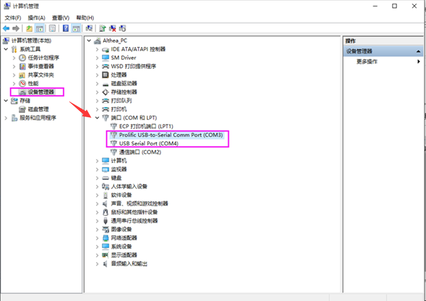Select the 任务计划程序 clock icon

[22, 58]
